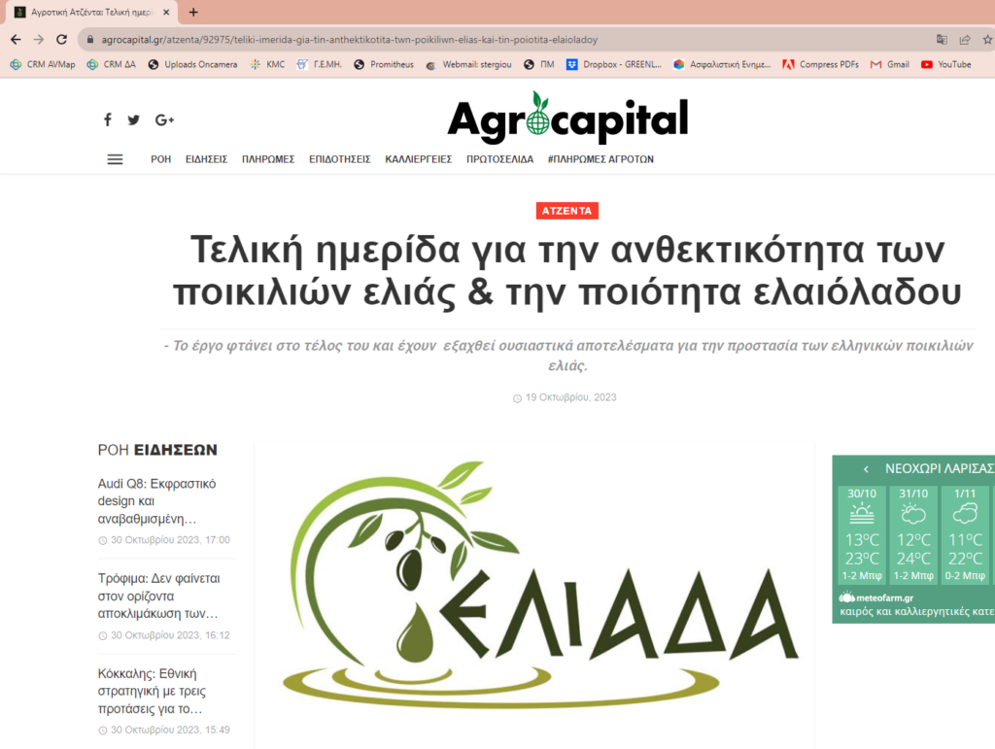Screen dimensions: 995x749
Task: Click previous arrow in weather widget
Action: click(x=866, y=468)
